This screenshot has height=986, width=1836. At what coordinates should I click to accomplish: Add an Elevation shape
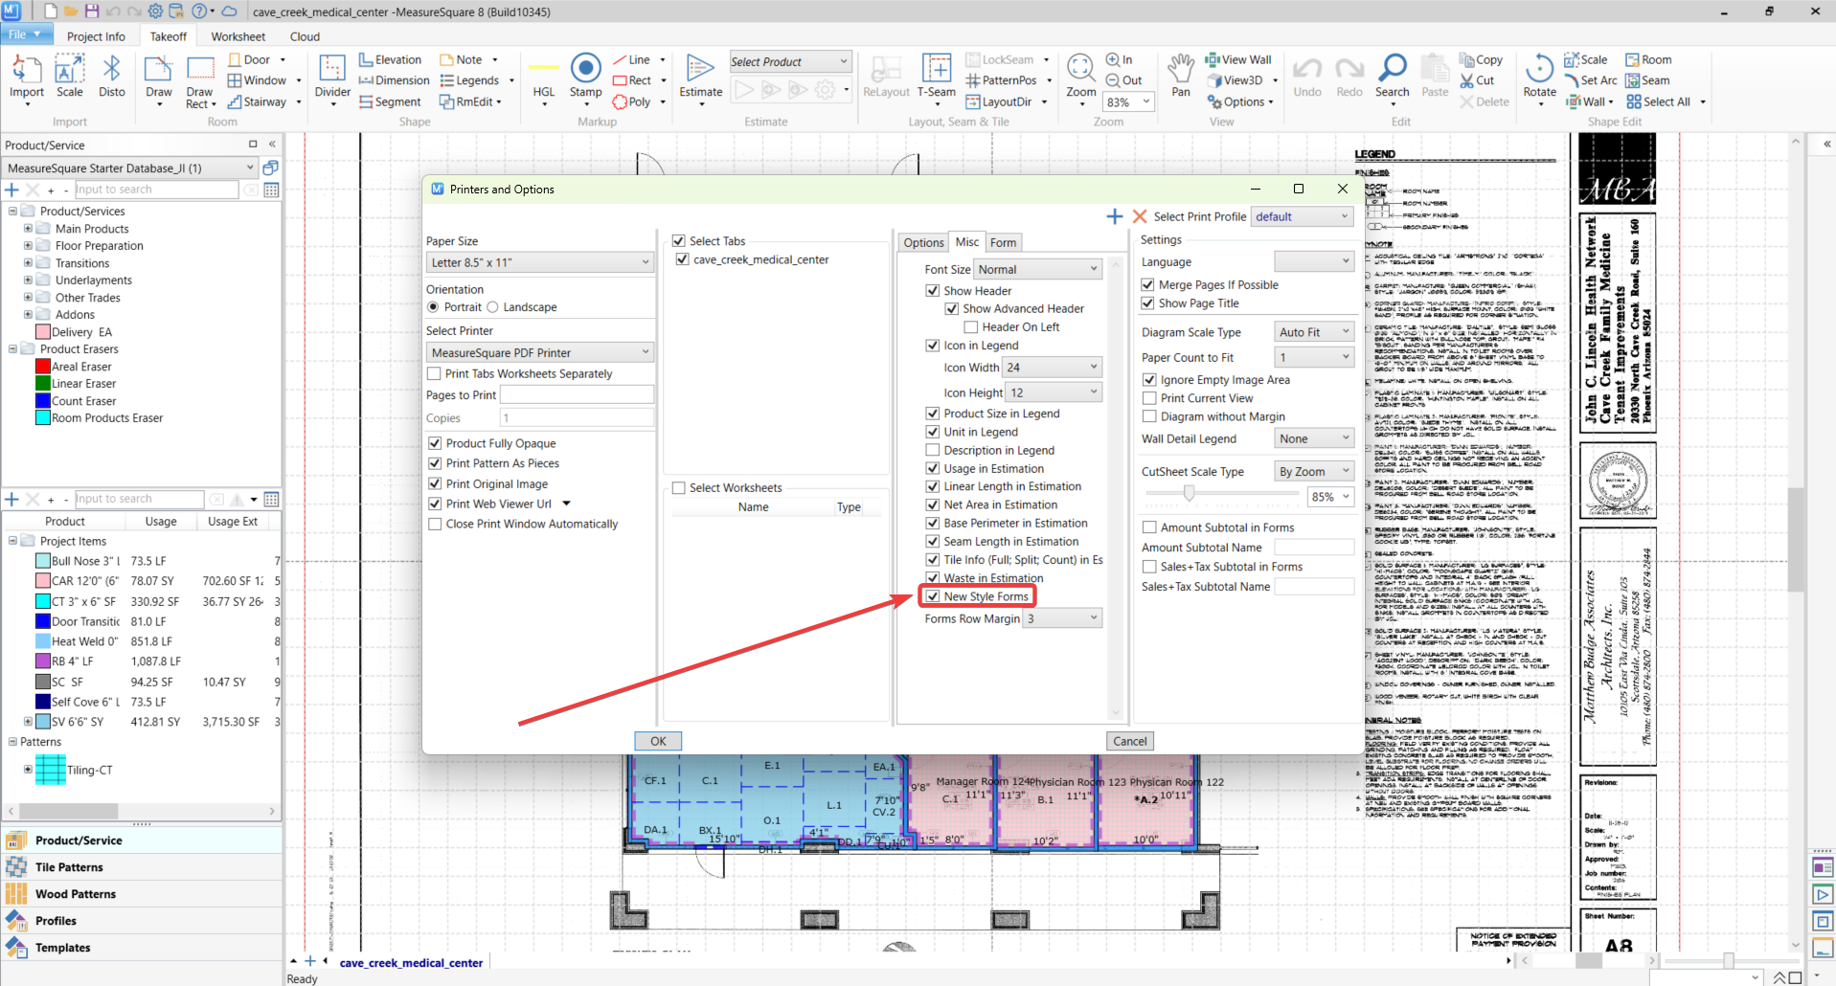coord(390,59)
